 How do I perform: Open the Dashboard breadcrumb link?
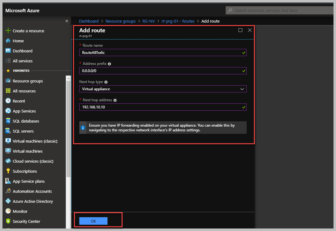[89, 21]
